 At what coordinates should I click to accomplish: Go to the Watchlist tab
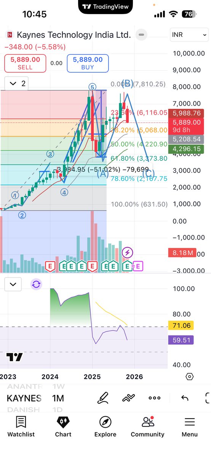tap(21, 427)
